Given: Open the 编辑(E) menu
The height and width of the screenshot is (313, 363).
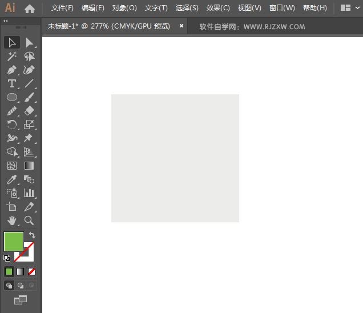Looking at the screenshot, I should tap(93, 8).
